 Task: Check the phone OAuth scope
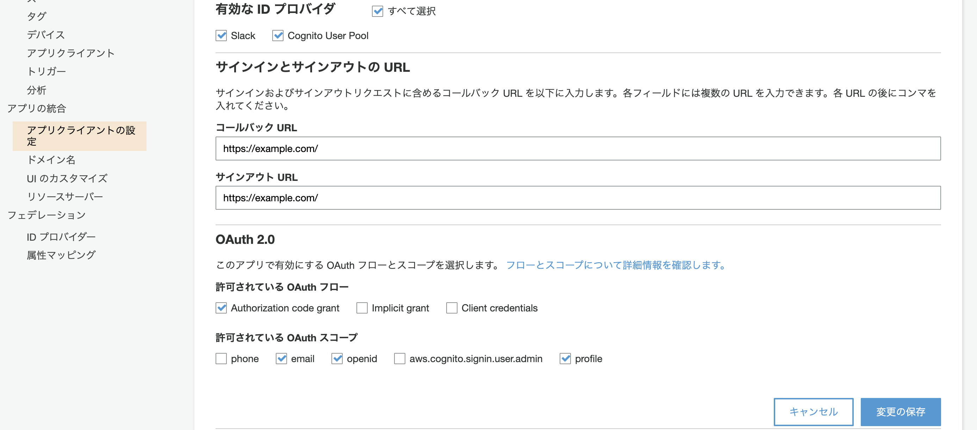[221, 359]
